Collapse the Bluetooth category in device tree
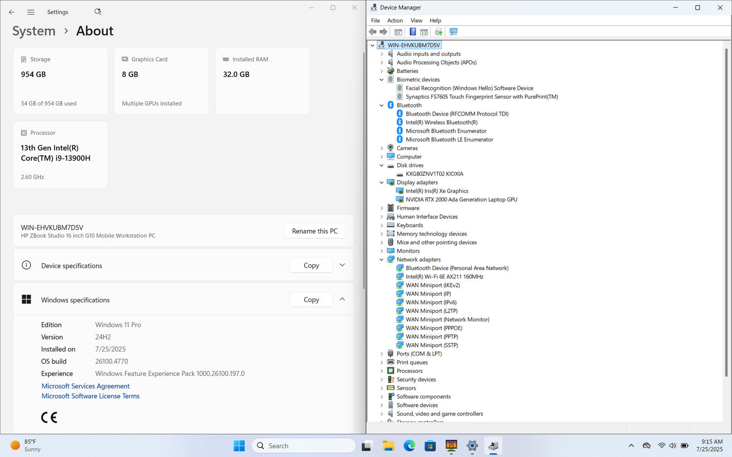Image resolution: width=732 pixels, height=457 pixels. [382, 106]
